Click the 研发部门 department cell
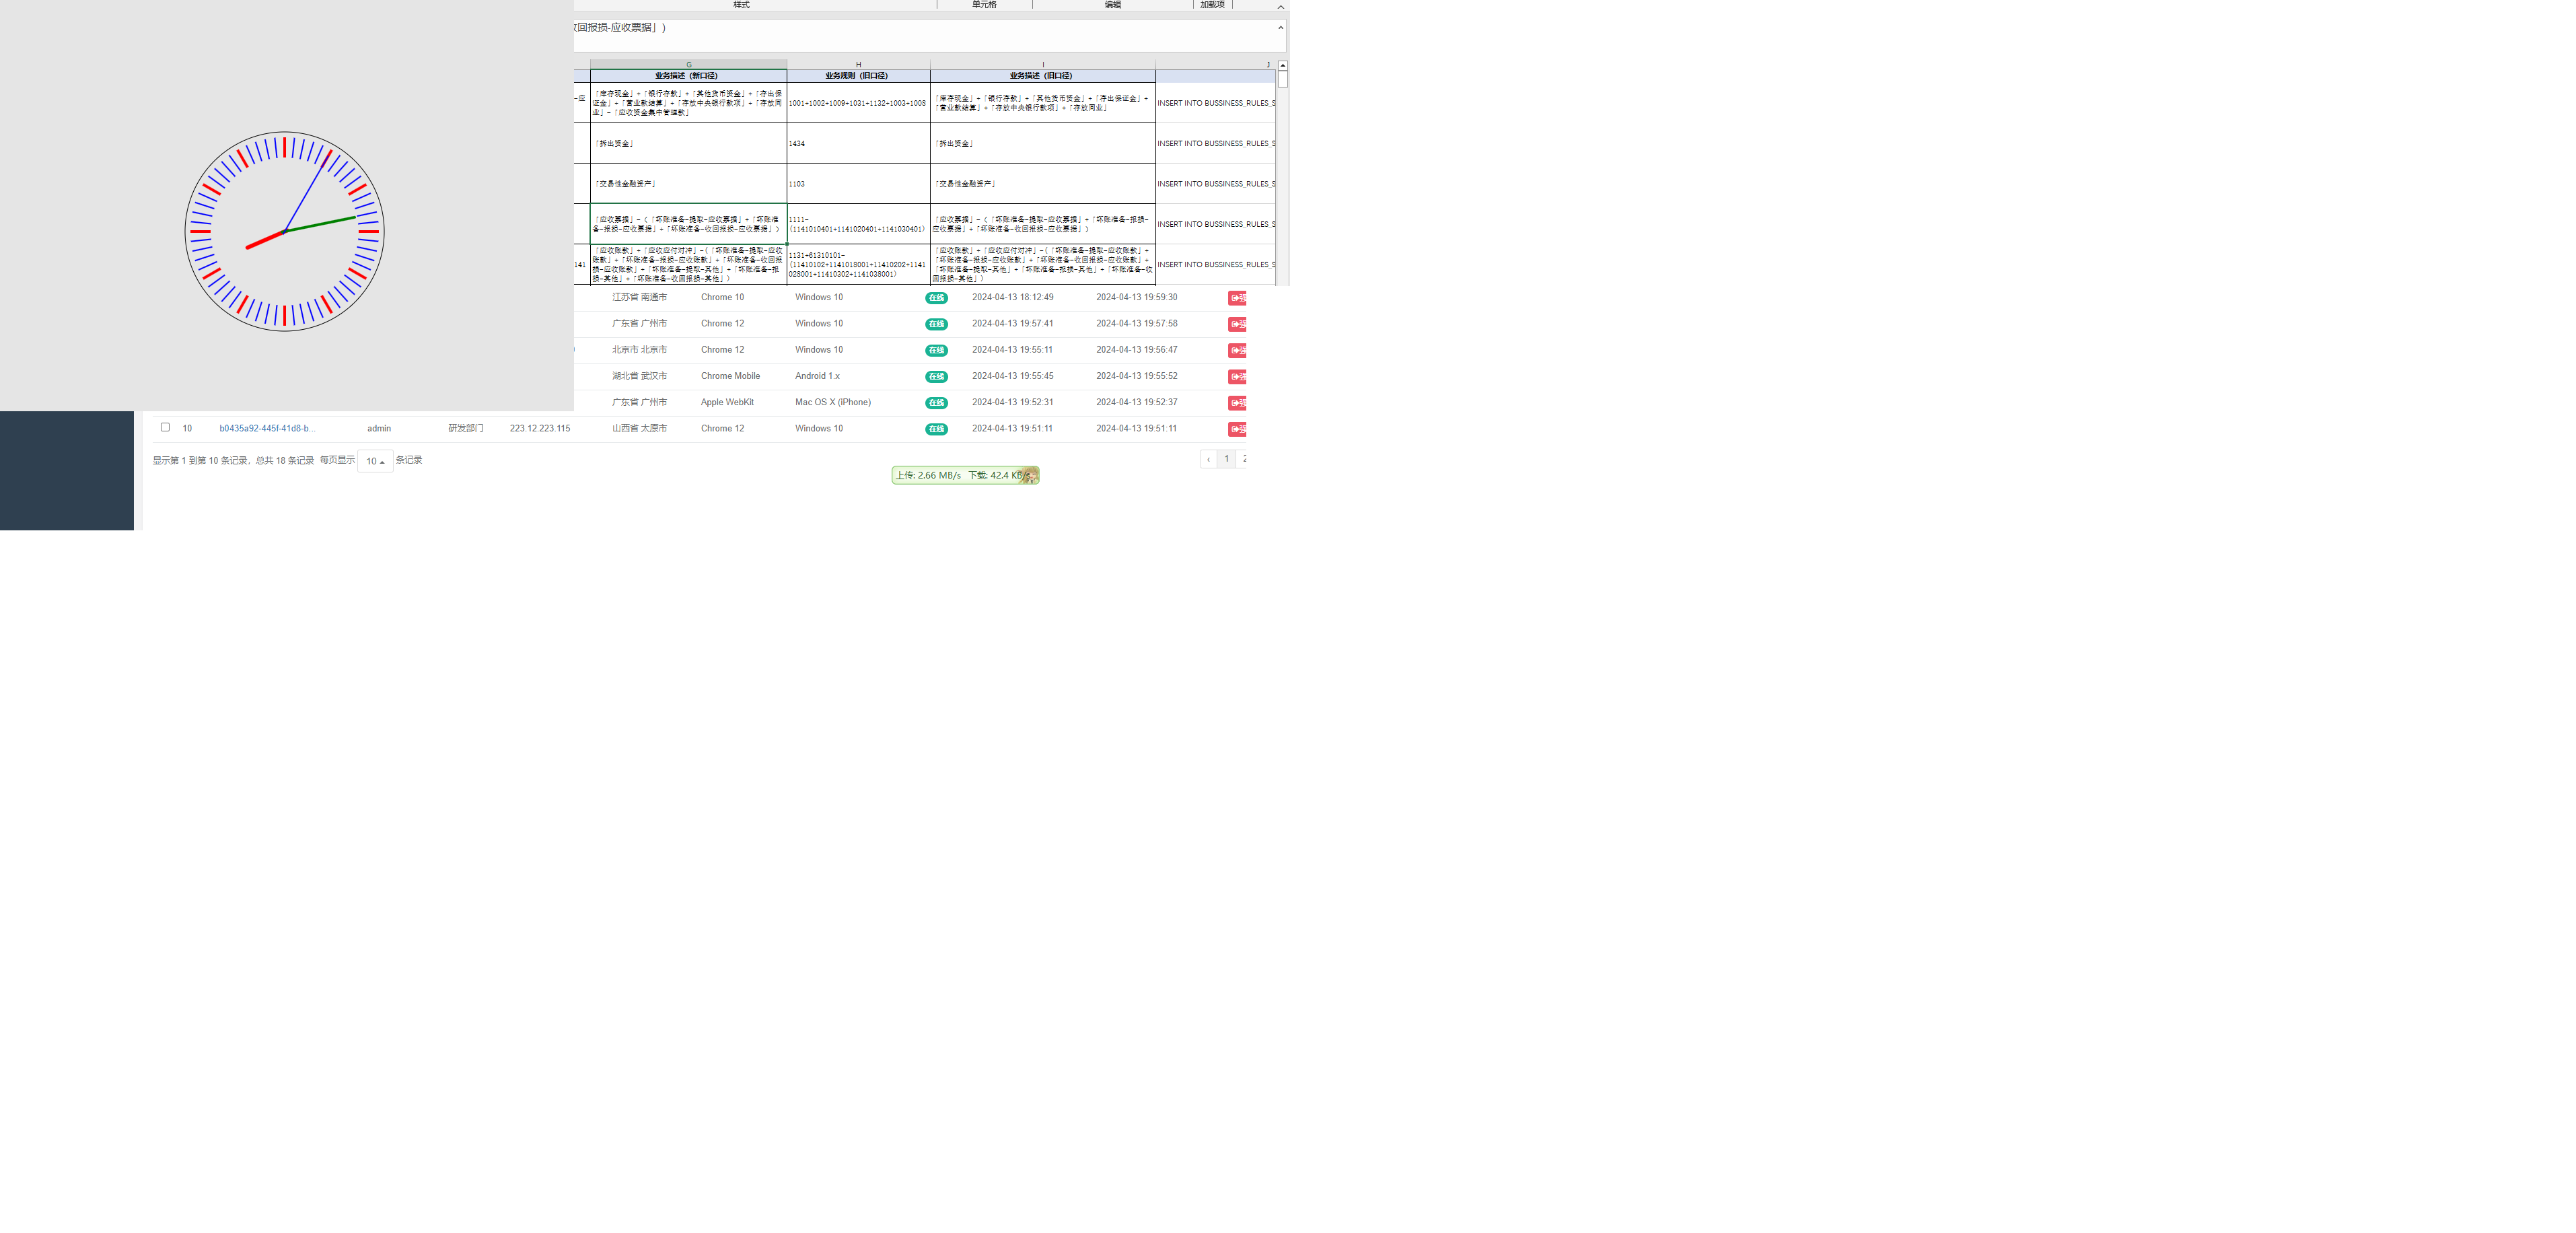The width and height of the screenshot is (2576, 1233). click(466, 428)
